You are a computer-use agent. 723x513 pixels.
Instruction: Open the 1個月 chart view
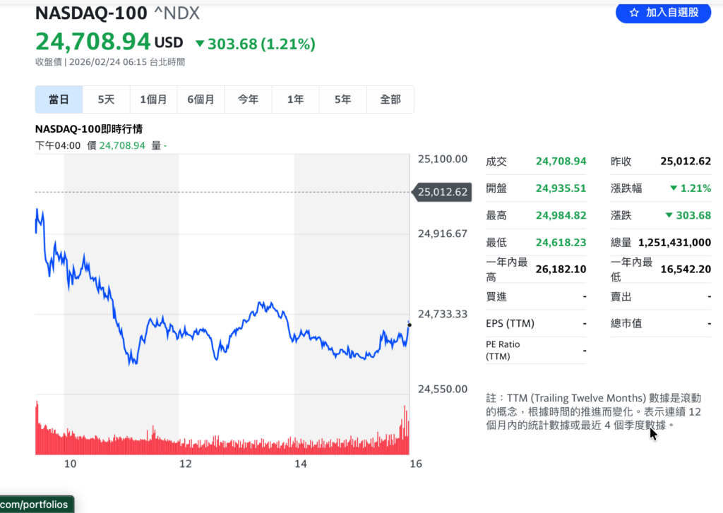pyautogui.click(x=153, y=99)
